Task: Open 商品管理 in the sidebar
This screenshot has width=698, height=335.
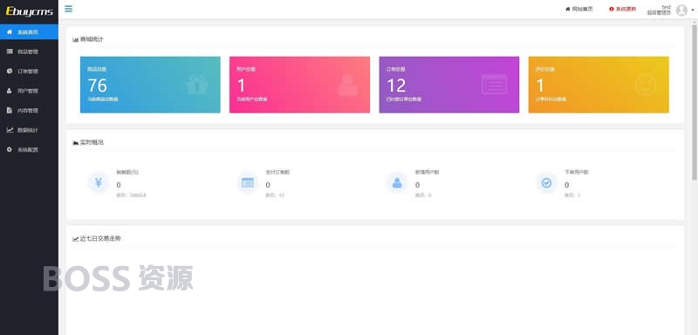Action: pos(29,51)
